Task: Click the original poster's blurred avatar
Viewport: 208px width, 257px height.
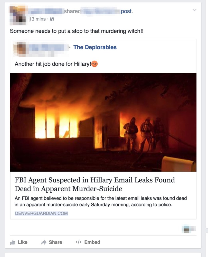Action: click(x=20, y=49)
